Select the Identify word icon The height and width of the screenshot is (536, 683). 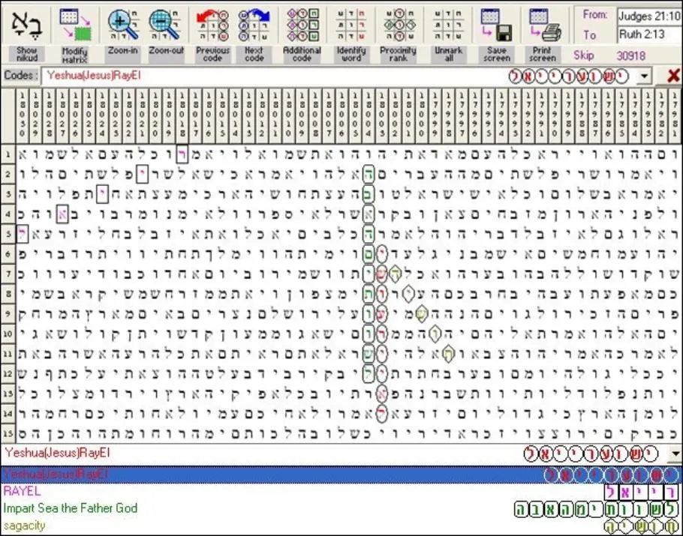pos(351,25)
